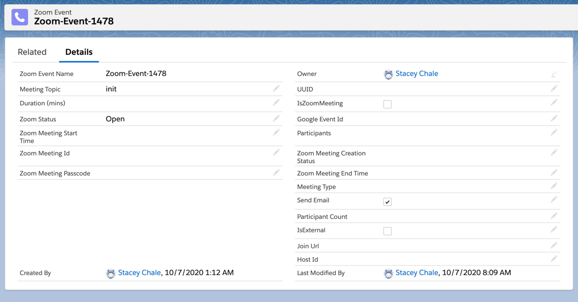Edit the Duration (mins) field pencil
The width and height of the screenshot is (578, 302).
pyautogui.click(x=276, y=103)
